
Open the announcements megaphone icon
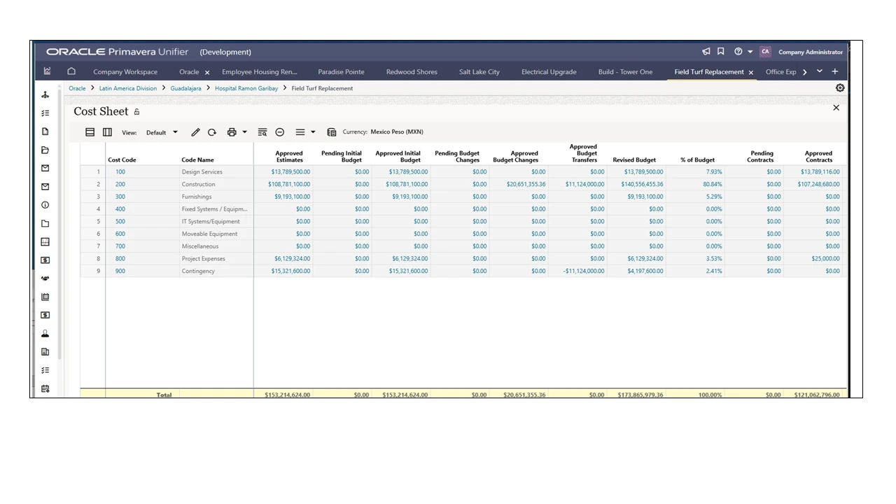tap(706, 52)
